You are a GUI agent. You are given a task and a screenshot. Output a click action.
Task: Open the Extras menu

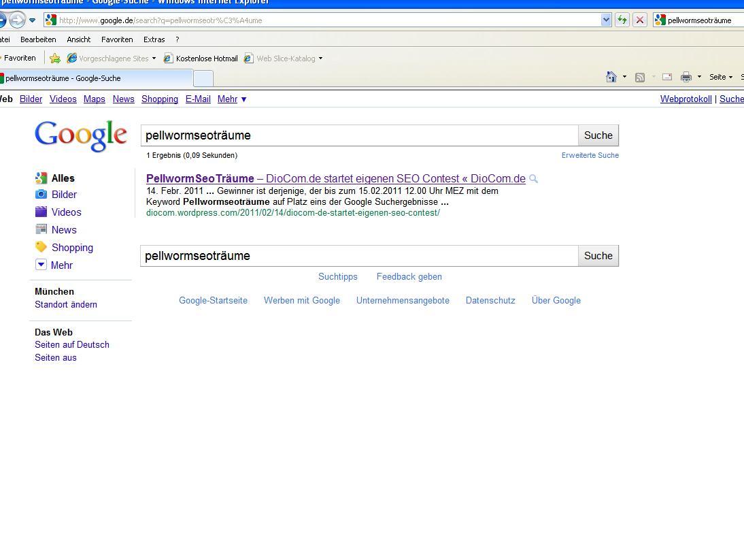154,39
